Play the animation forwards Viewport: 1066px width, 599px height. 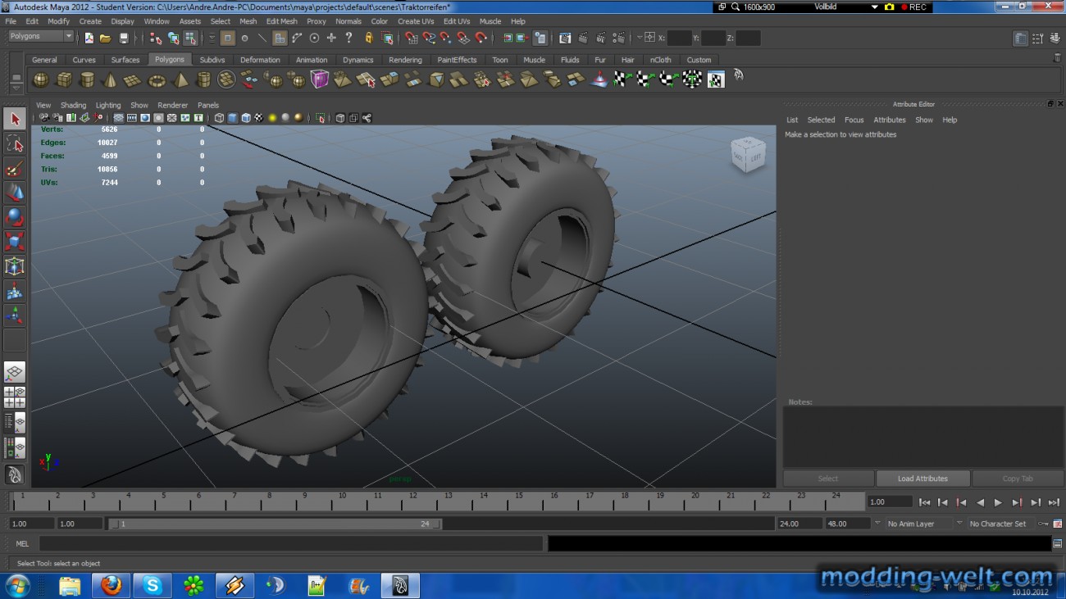998,502
